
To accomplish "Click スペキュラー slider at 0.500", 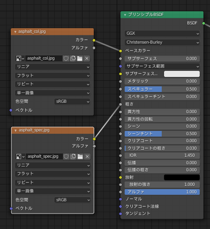I will tap(162, 89).
